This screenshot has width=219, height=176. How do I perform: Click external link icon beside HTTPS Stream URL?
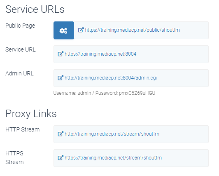(x=61, y=158)
